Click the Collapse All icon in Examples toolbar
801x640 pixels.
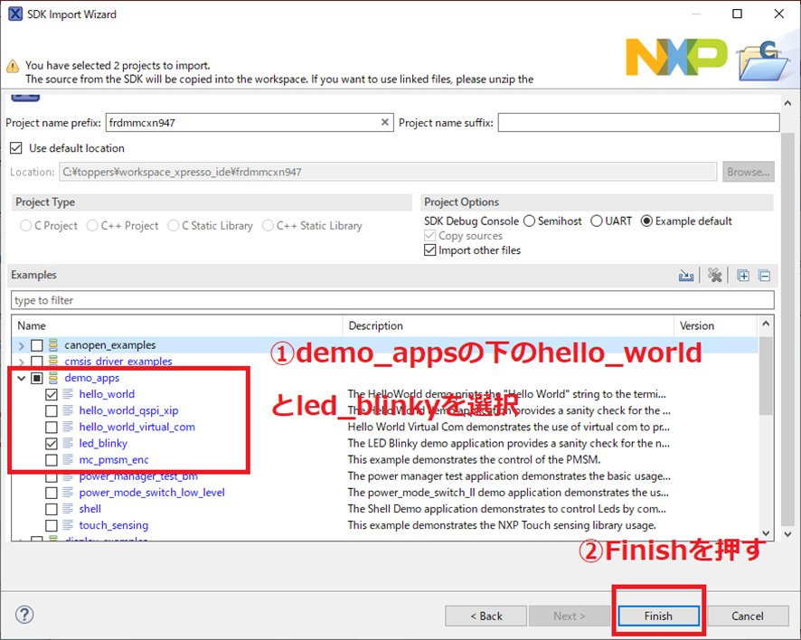(765, 276)
